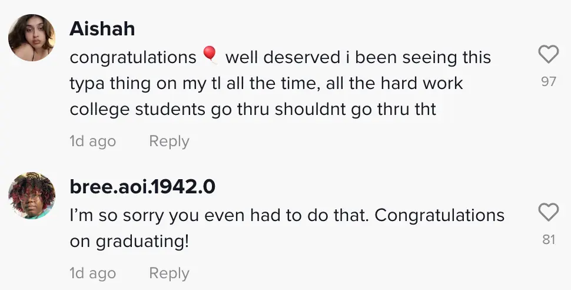Like bree.aoi.1942.0's comment with the heart
This screenshot has height=290, width=571.
pyautogui.click(x=548, y=212)
